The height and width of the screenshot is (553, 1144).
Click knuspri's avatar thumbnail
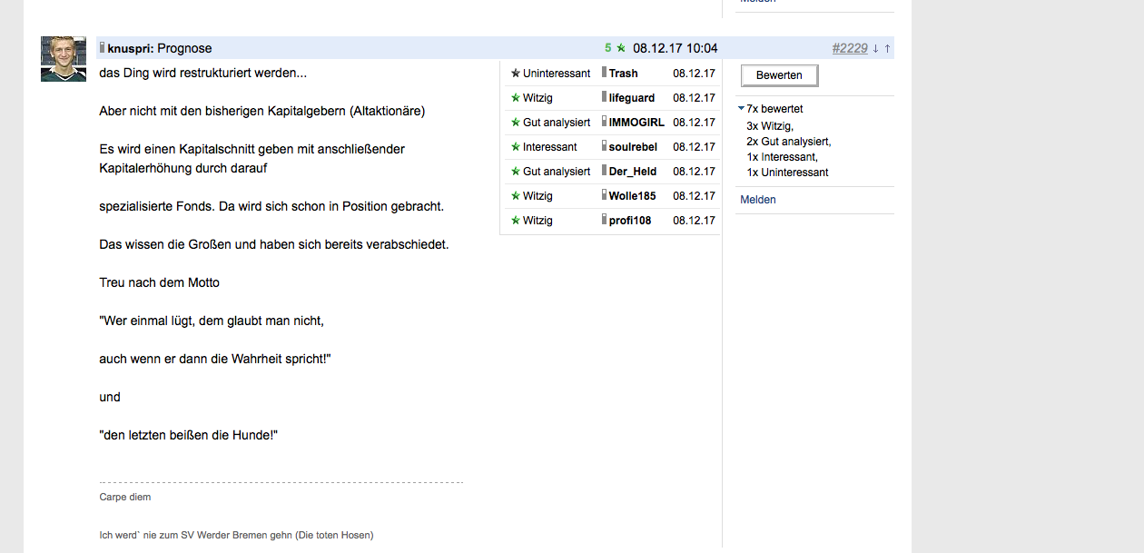click(64, 59)
